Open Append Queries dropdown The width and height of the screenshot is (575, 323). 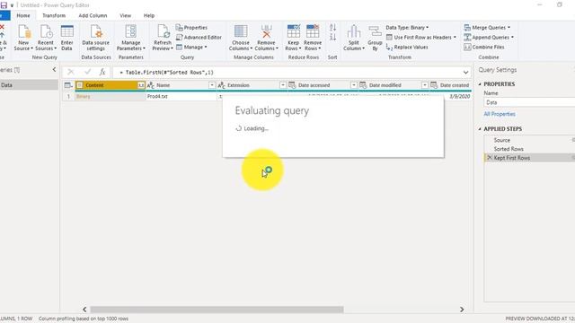[489, 38]
